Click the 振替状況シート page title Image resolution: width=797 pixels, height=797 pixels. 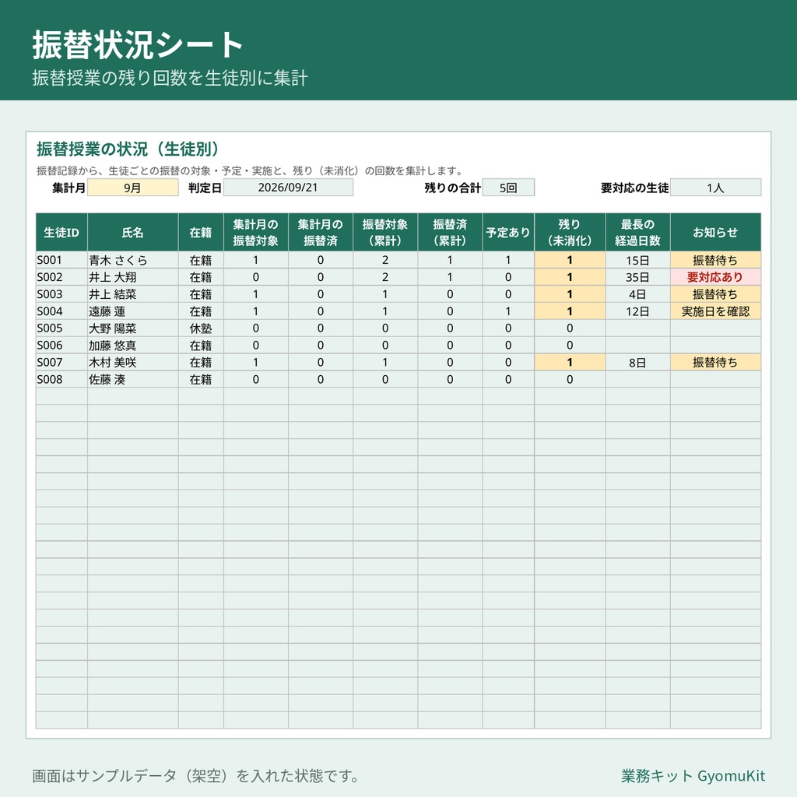click(x=137, y=44)
